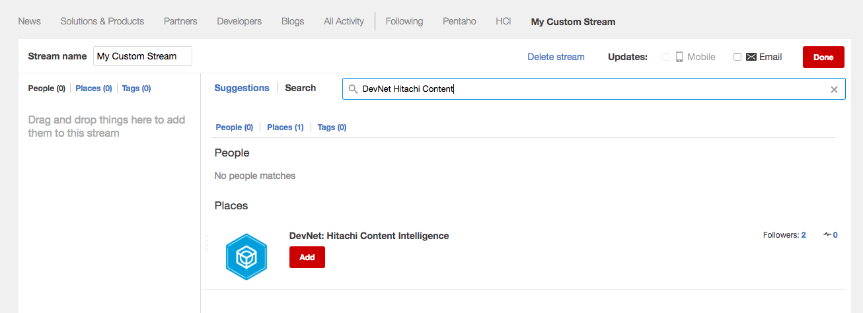Open the Following stream
This screenshot has height=313, width=863.
pyautogui.click(x=404, y=21)
